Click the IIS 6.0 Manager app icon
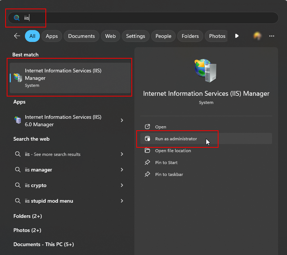The width and height of the screenshot is (287, 255). tap(18, 120)
